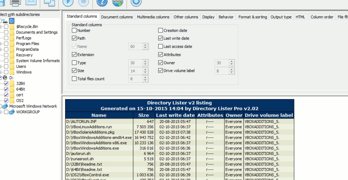Screen dimensions: 348x180
Task: Expand the Program Files tree node
Action: click(x=1, y=44)
